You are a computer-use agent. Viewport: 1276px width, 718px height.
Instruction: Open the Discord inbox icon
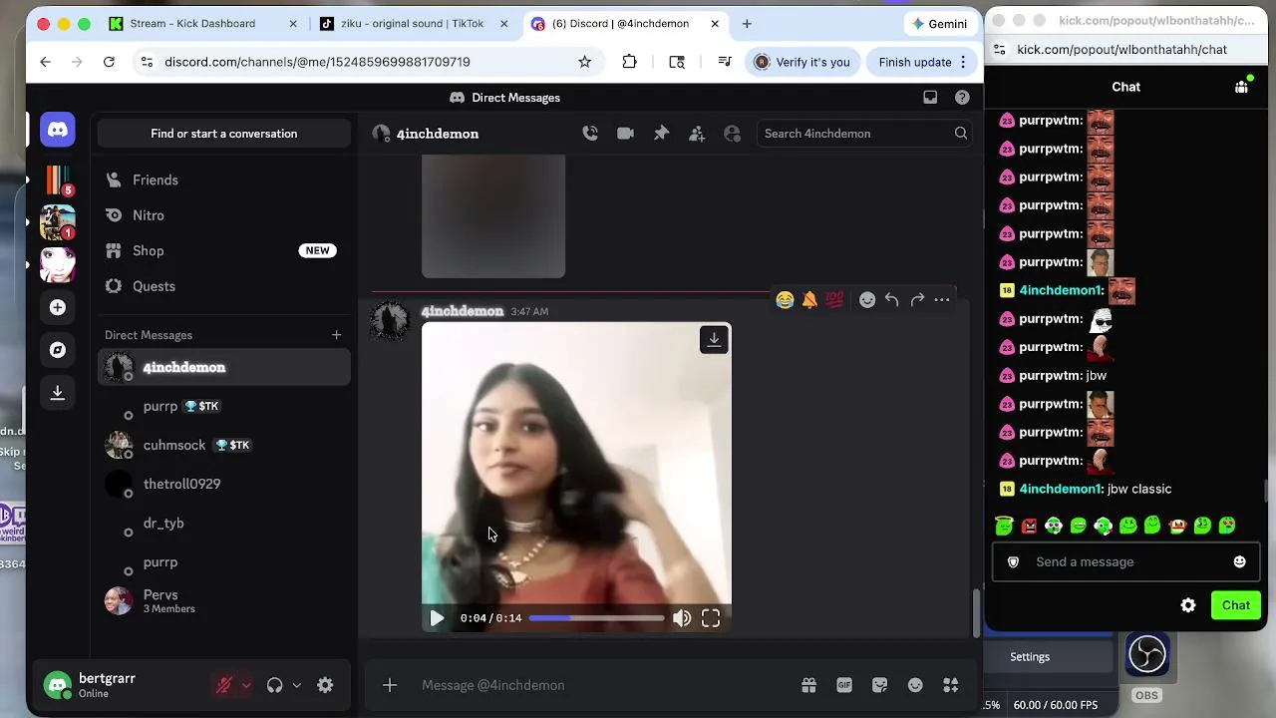tap(930, 98)
